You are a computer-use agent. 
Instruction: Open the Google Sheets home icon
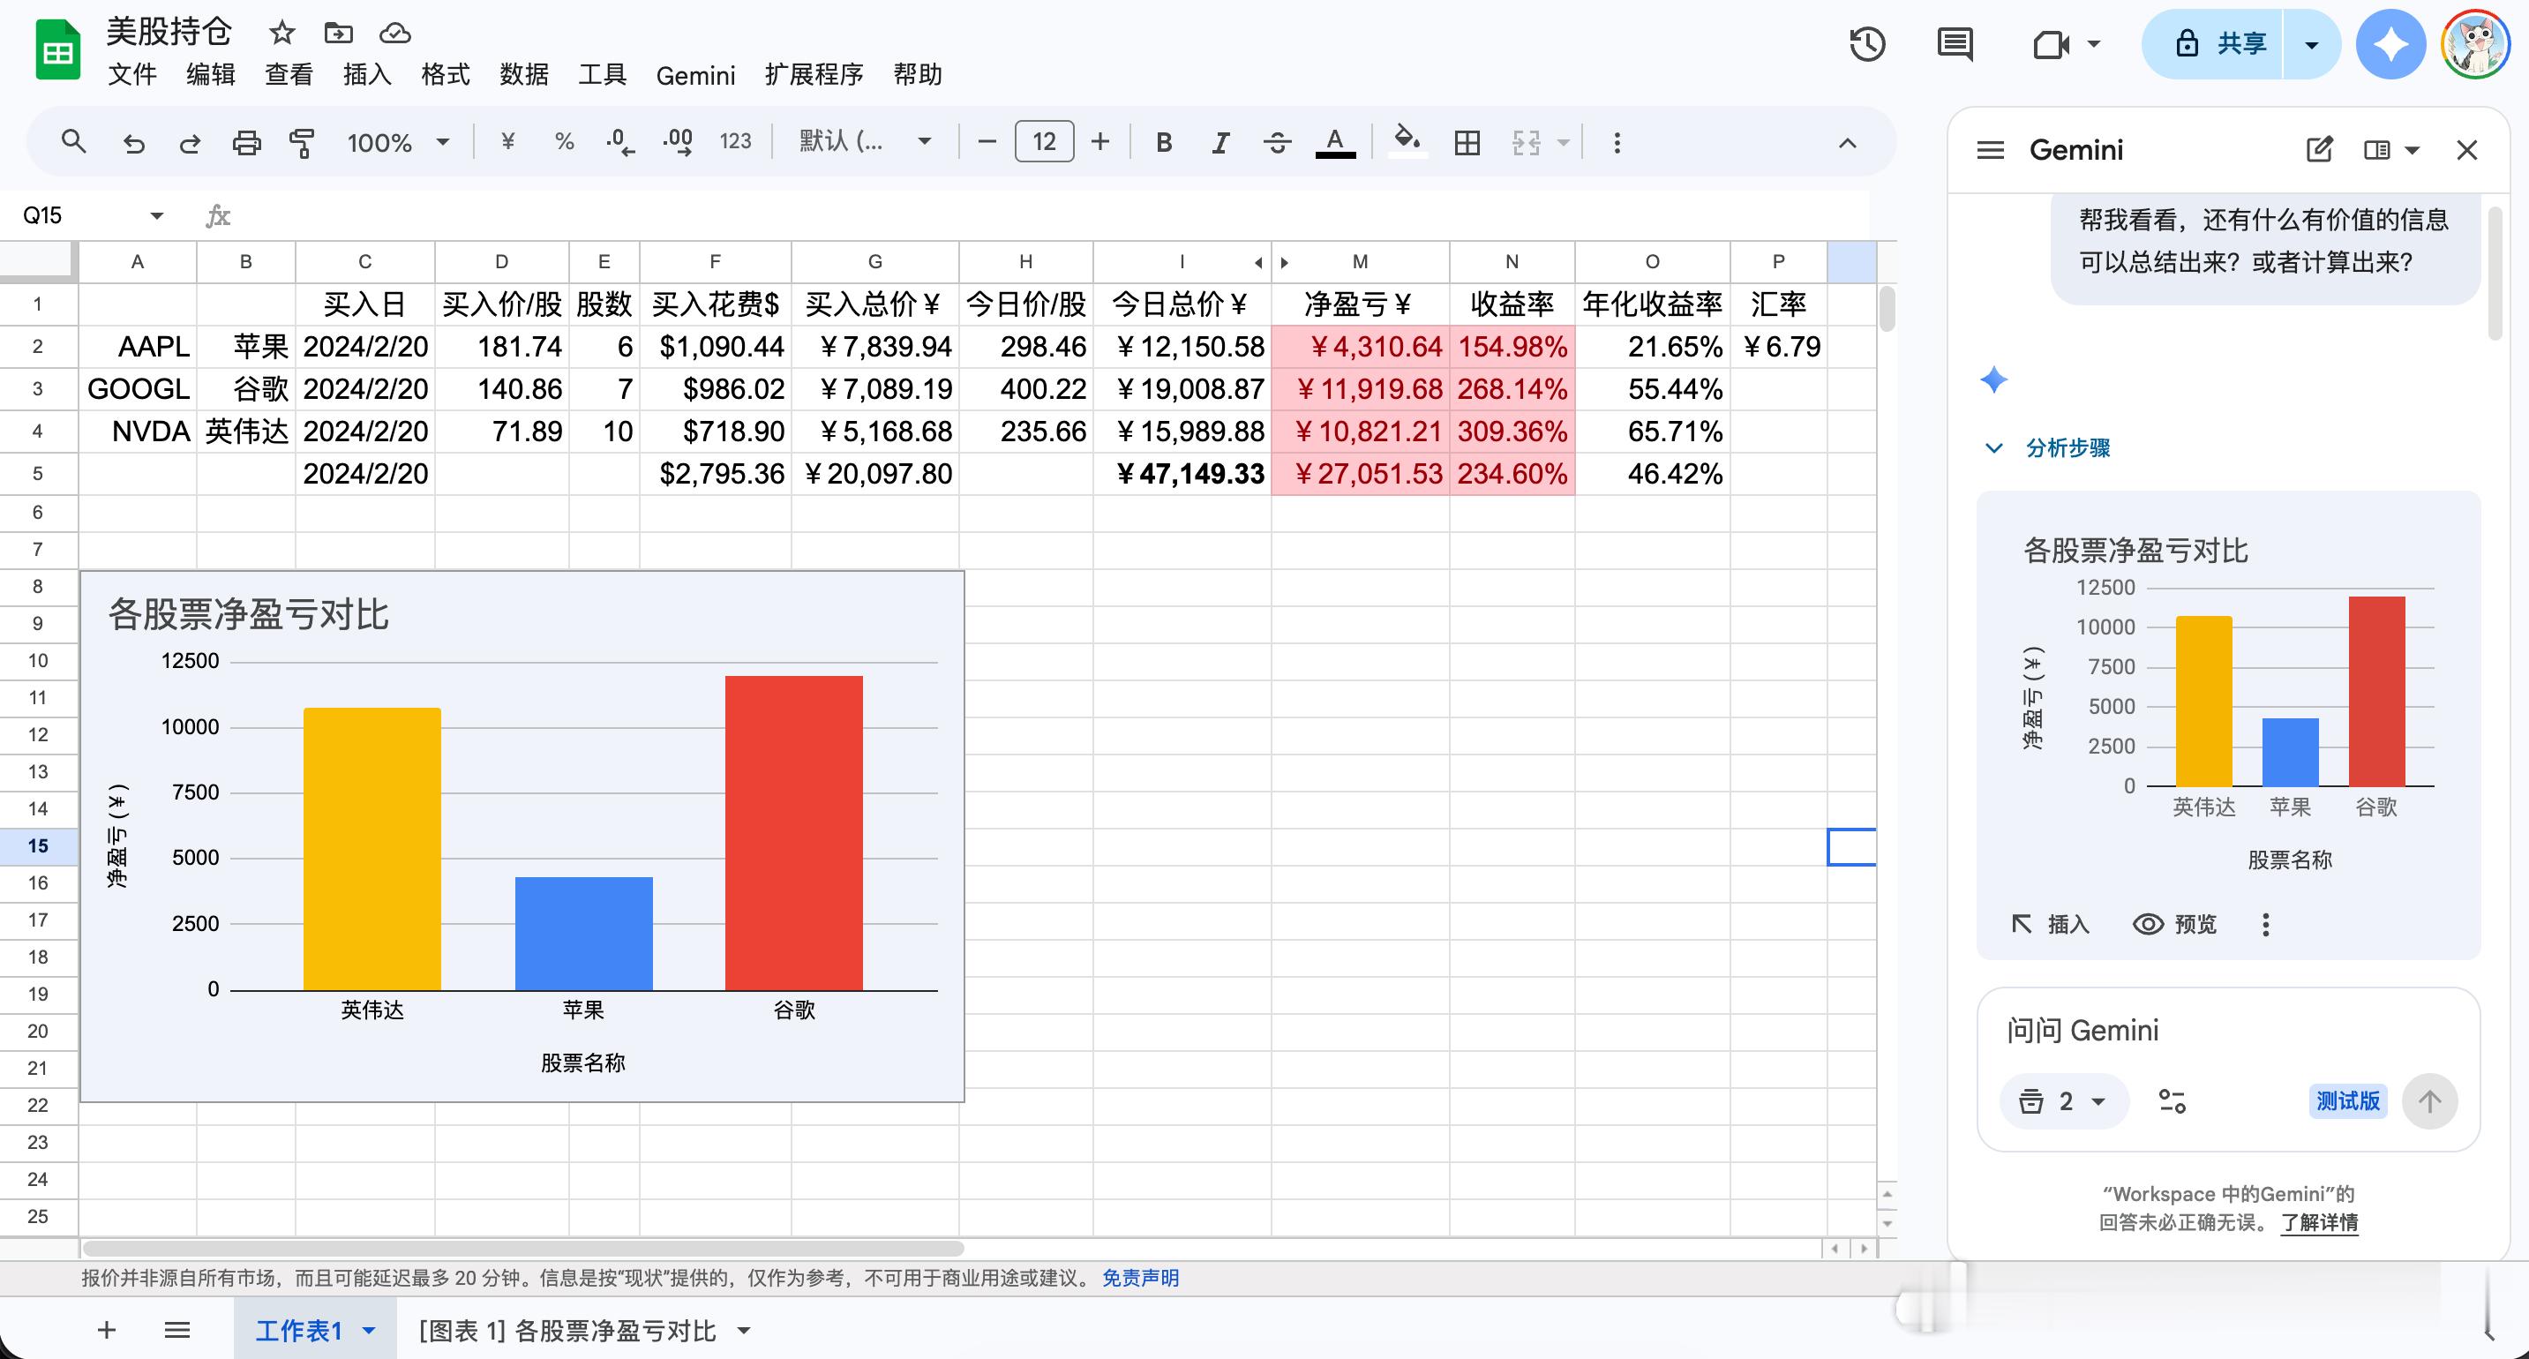tap(58, 50)
